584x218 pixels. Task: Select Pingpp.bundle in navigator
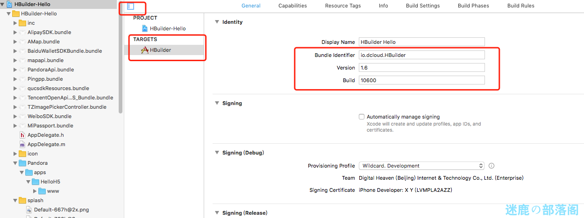pos(45,79)
